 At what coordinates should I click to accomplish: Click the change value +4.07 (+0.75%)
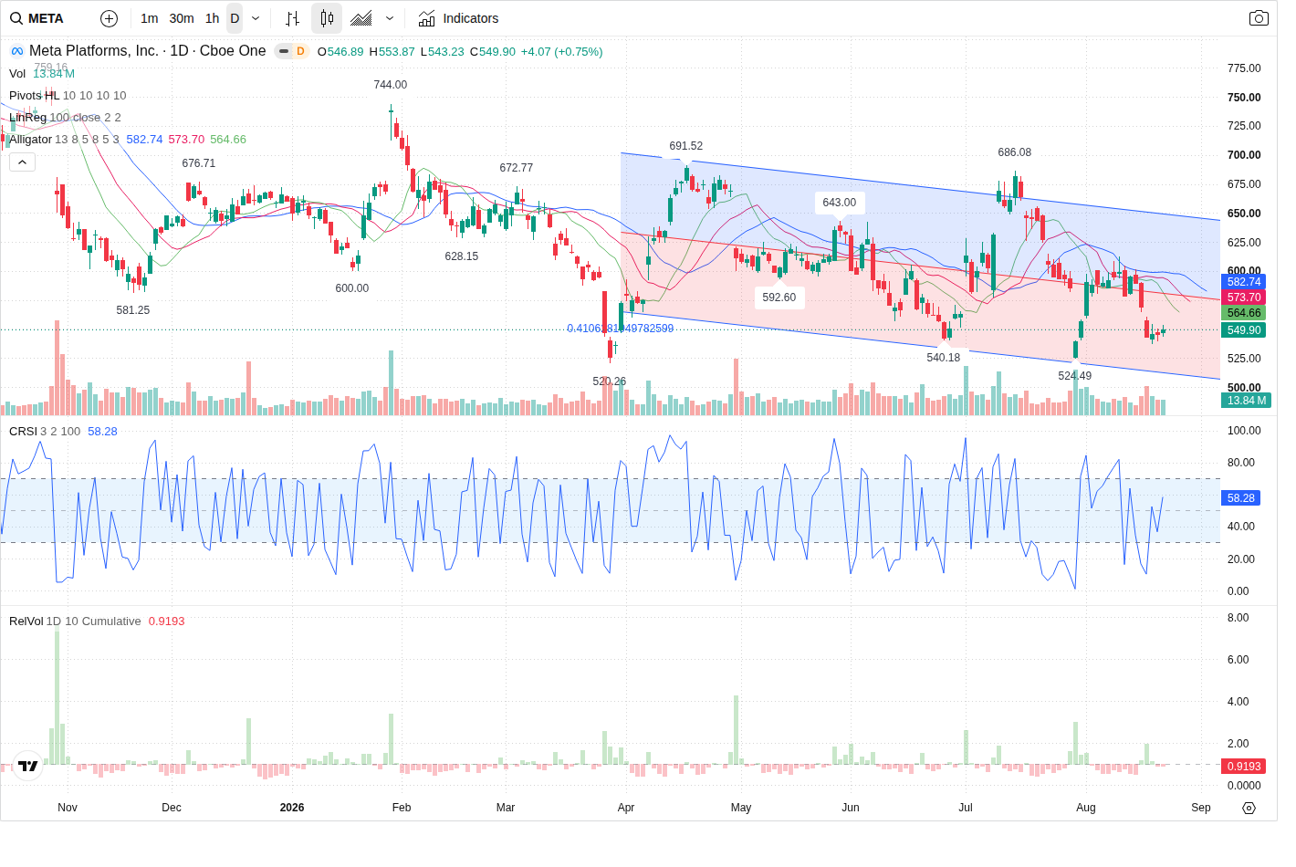pyautogui.click(x=561, y=52)
